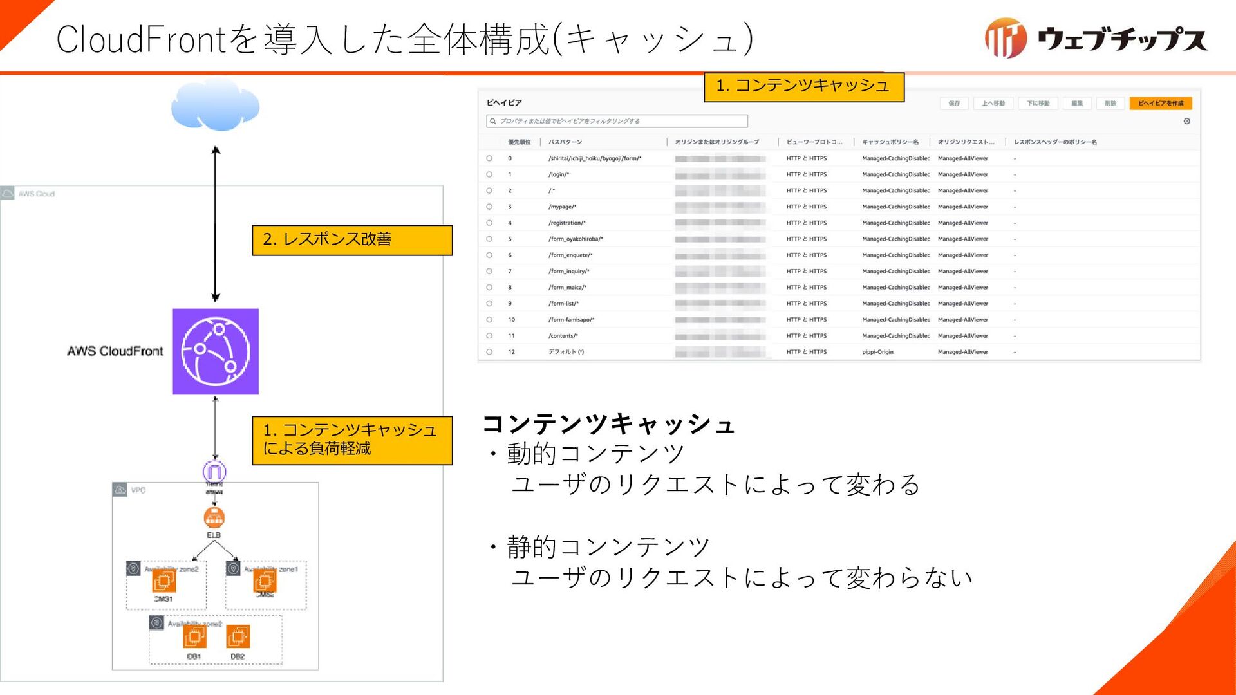The height and width of the screenshot is (695, 1236).
Task: Click the /form-famisapo/* path pattern text
Action: pyautogui.click(x=572, y=320)
